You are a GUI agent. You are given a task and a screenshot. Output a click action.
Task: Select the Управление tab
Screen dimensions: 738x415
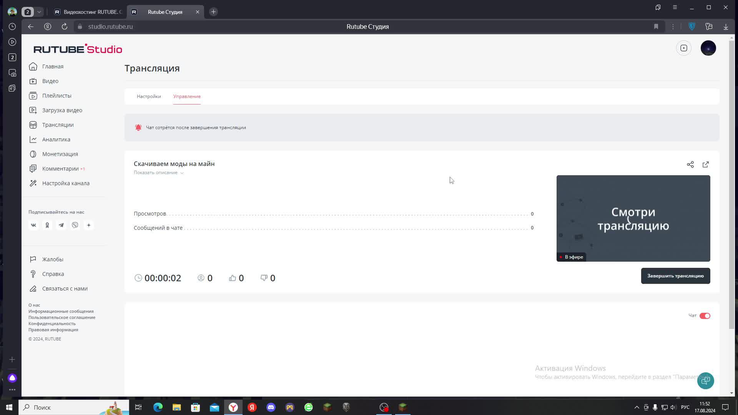coord(187,96)
